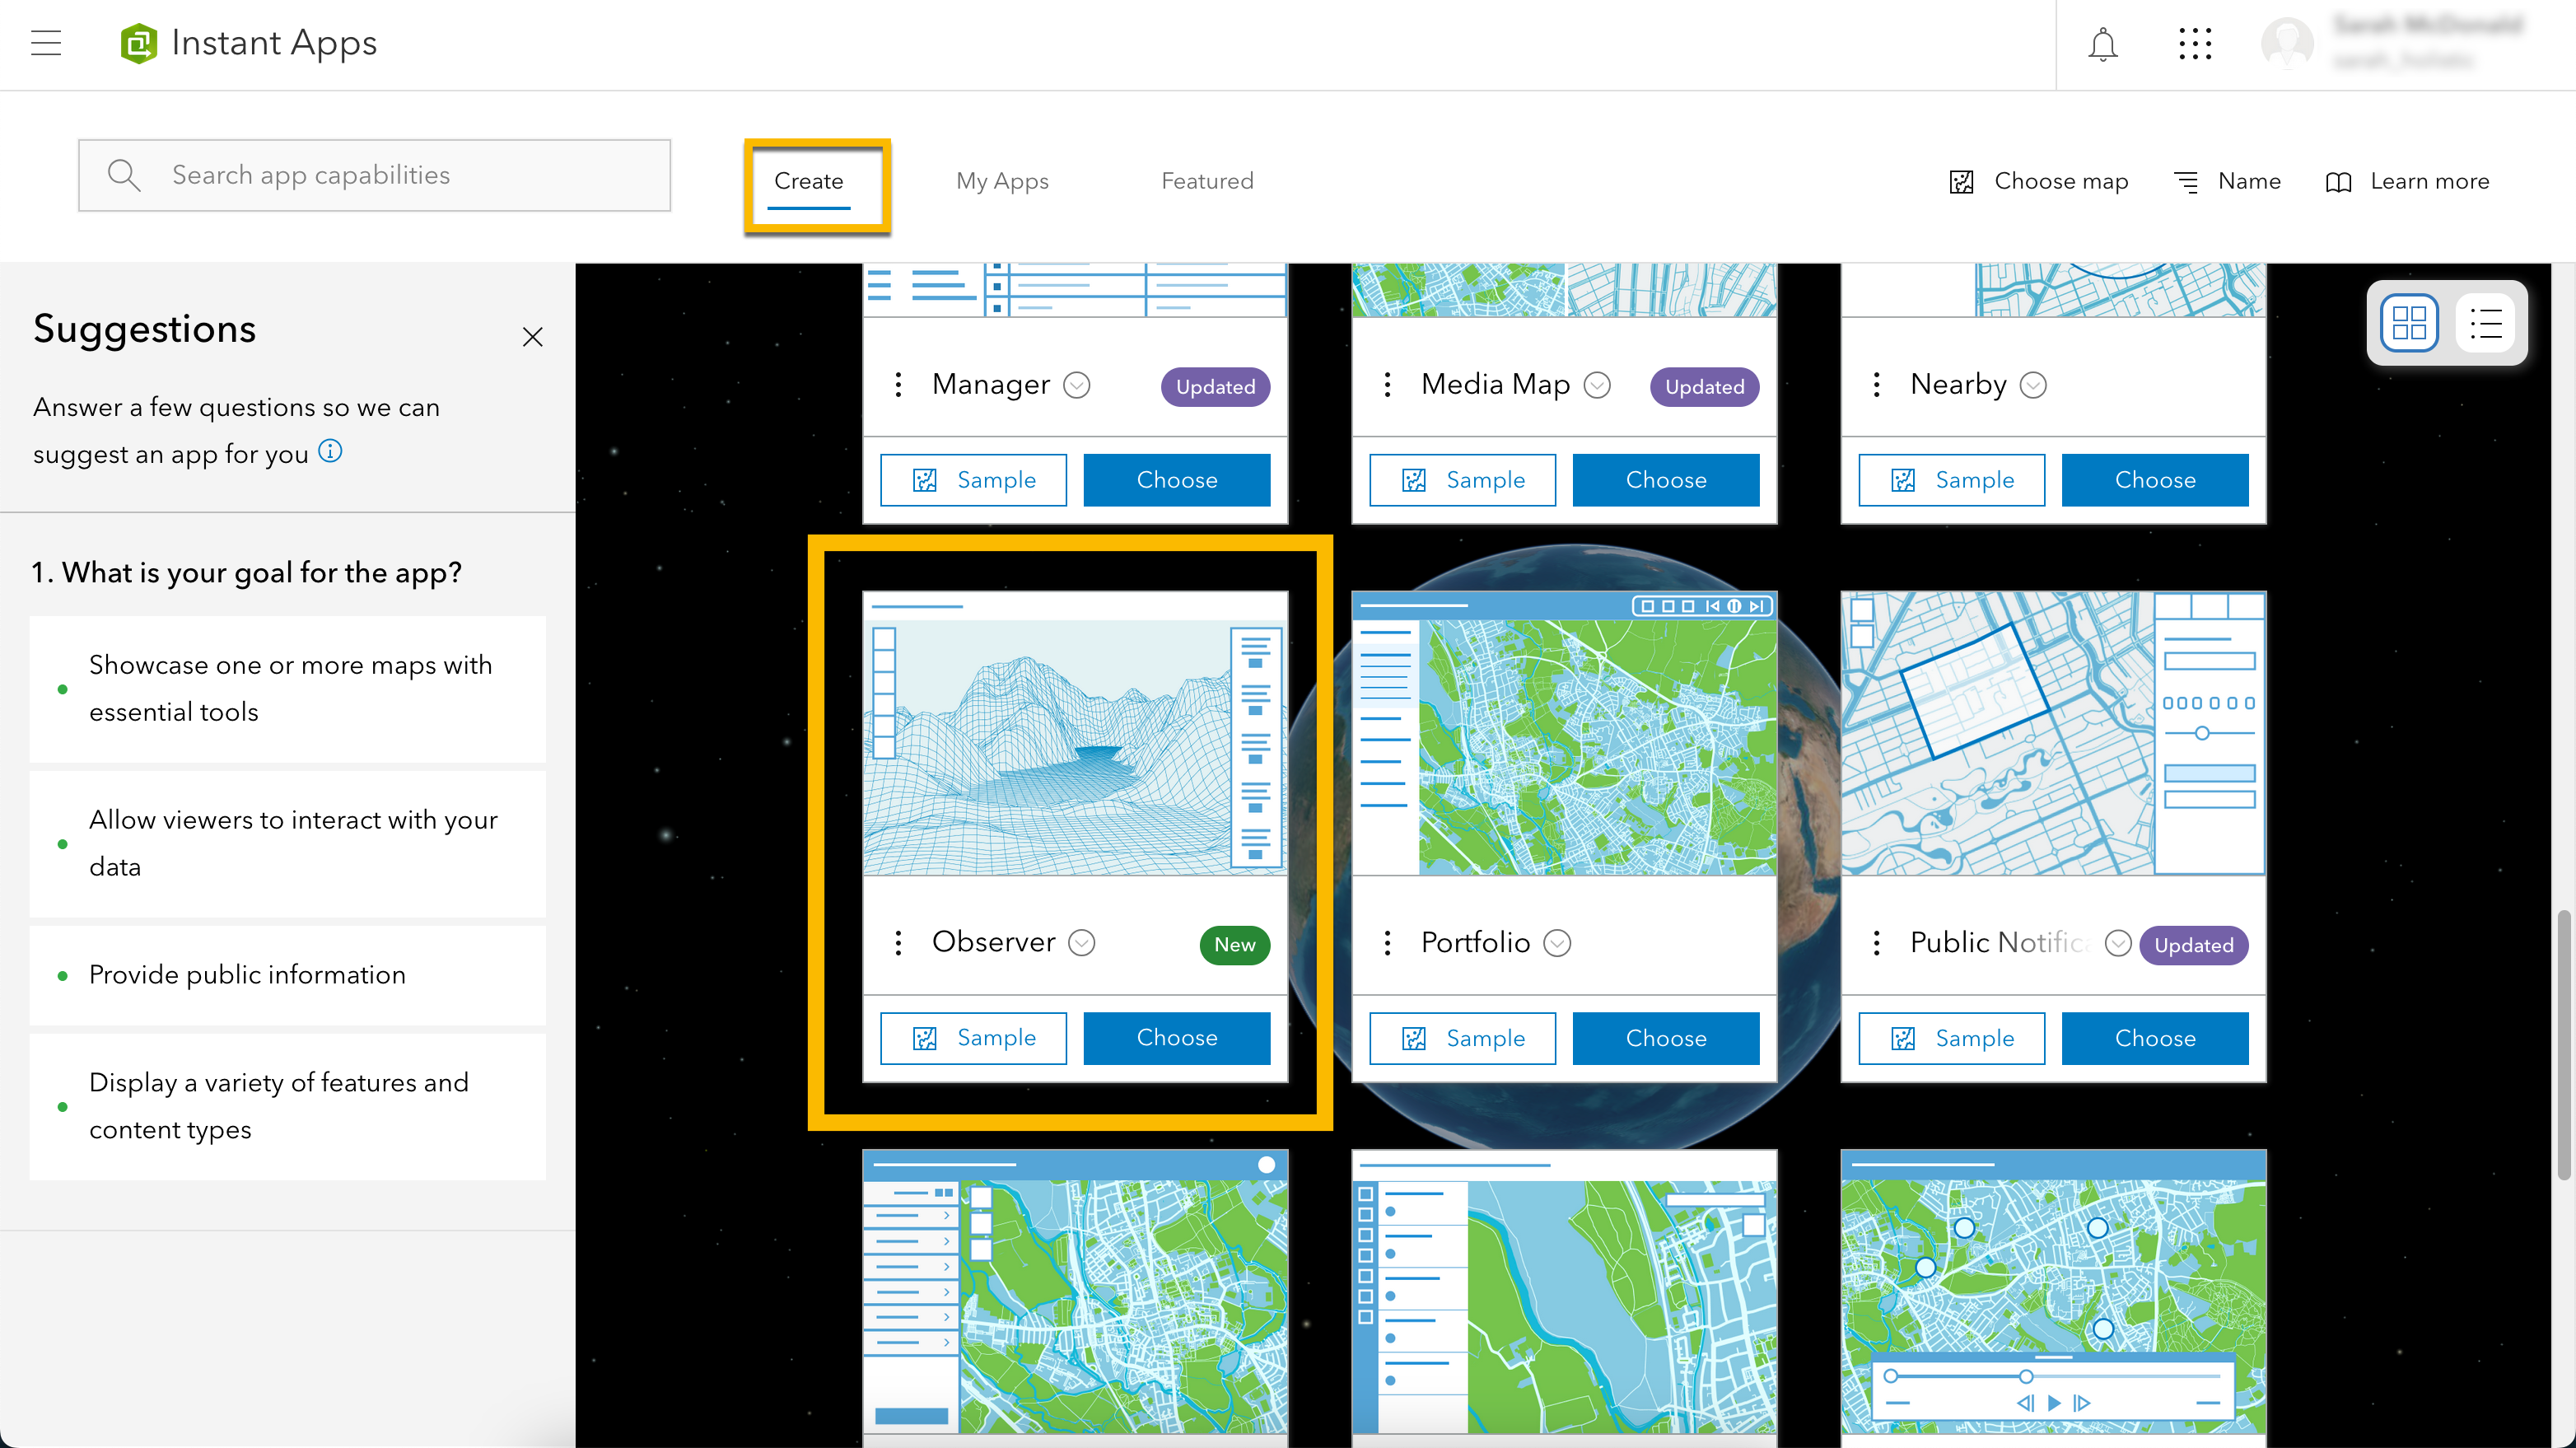
Task: Click the suggestions info icon
Action: 330,451
